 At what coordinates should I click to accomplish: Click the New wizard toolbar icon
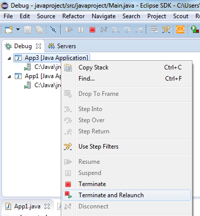9,29
